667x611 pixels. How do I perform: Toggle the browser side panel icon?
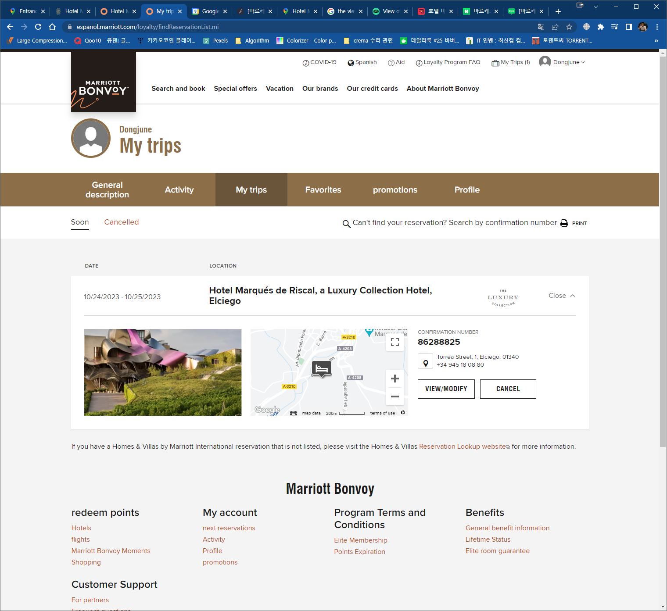(628, 27)
